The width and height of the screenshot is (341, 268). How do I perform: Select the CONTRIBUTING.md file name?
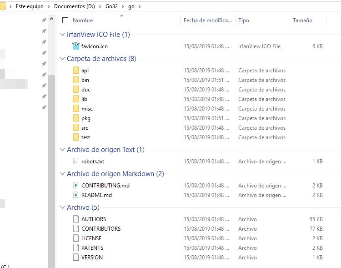(105, 186)
